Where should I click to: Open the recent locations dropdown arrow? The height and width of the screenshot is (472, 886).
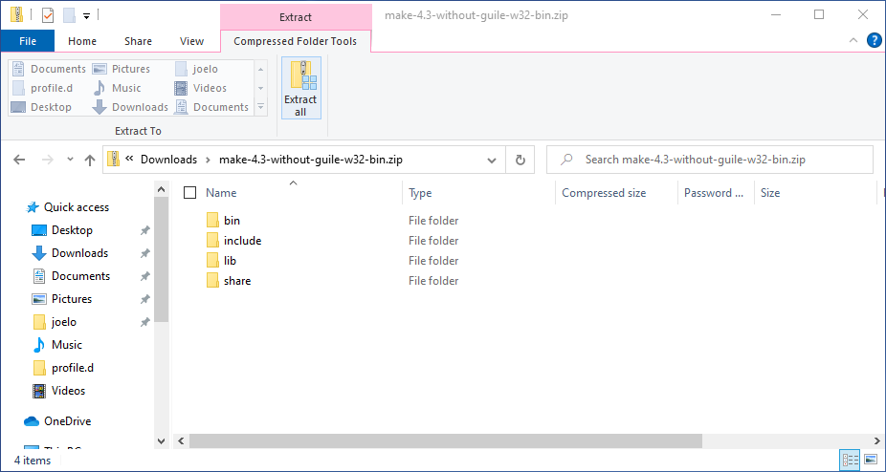tap(70, 160)
